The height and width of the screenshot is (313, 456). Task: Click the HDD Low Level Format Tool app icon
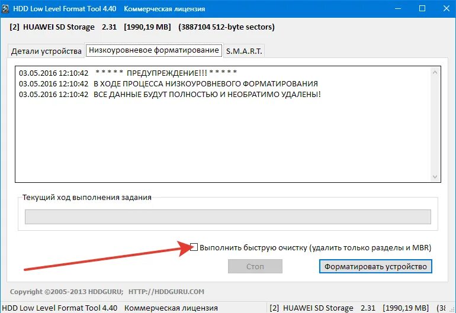5,9
